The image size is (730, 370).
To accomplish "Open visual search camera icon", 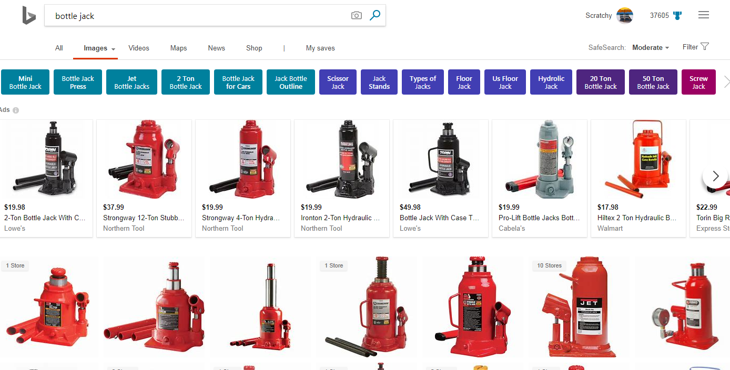I will tap(357, 16).
